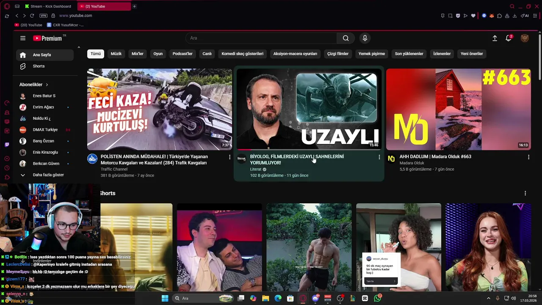Select the Müzik filter chip

click(116, 54)
